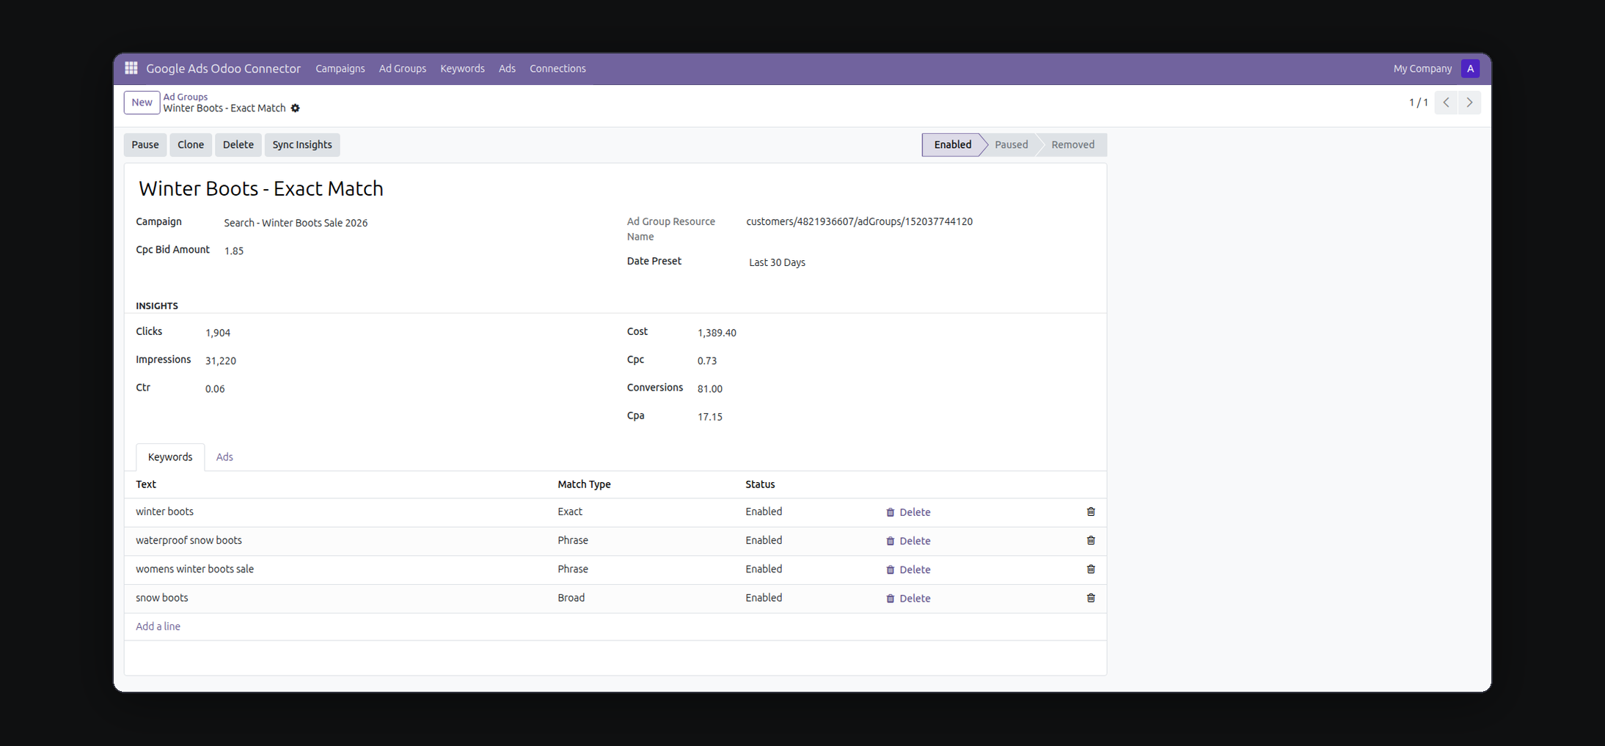
Task: Open Match Type cell Broad for snow boots
Action: point(571,598)
